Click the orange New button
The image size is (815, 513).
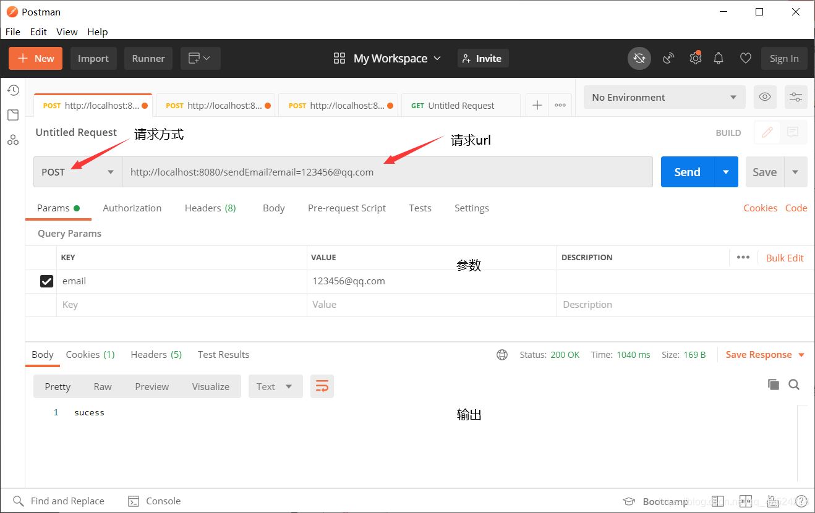36,59
